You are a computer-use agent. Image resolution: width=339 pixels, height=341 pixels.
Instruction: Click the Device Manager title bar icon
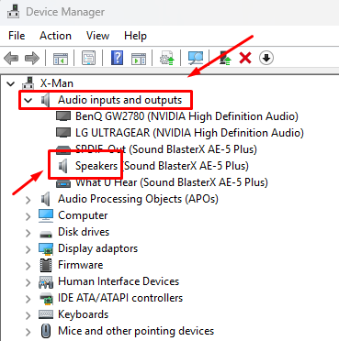pyautogui.click(x=14, y=12)
